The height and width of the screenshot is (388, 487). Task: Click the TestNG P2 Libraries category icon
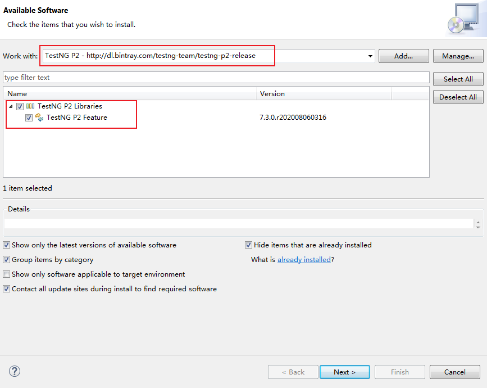30,106
